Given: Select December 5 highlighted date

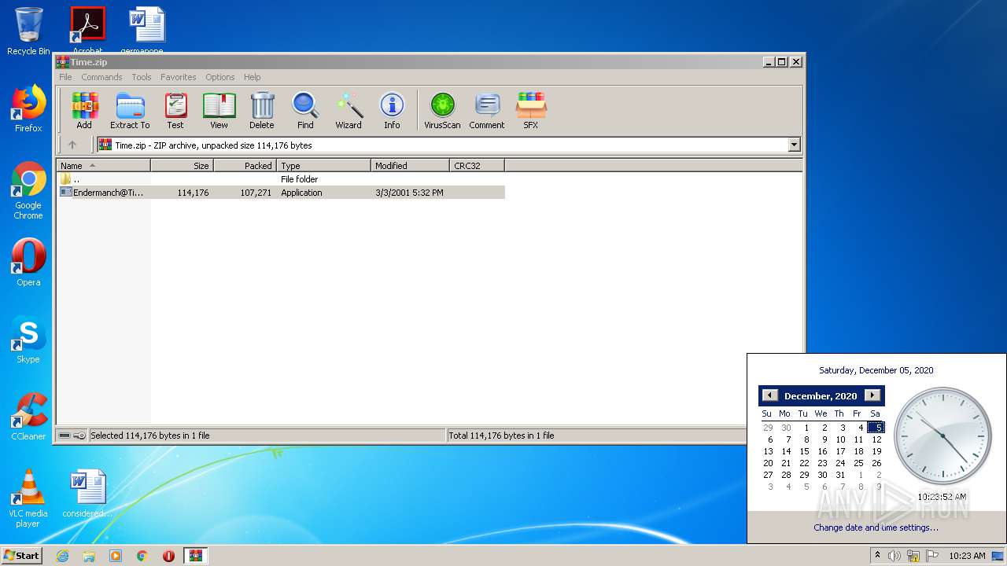Looking at the screenshot, I should point(876,428).
